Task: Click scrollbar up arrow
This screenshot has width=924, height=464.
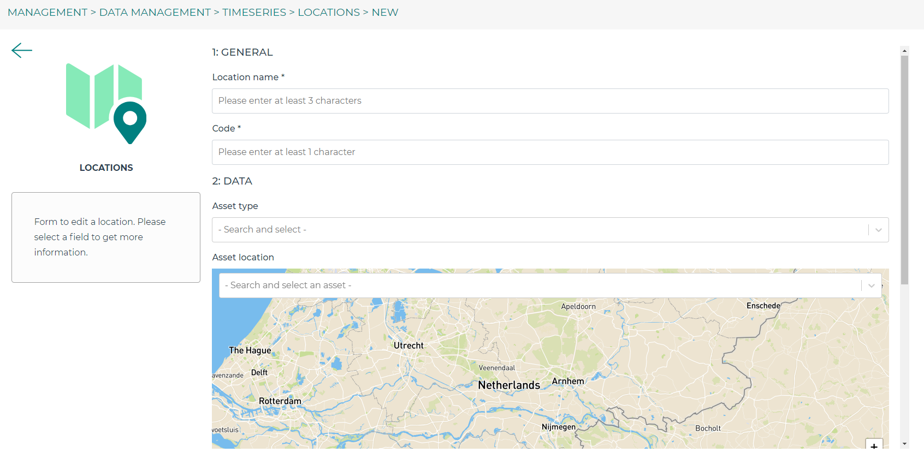Action: [x=905, y=51]
